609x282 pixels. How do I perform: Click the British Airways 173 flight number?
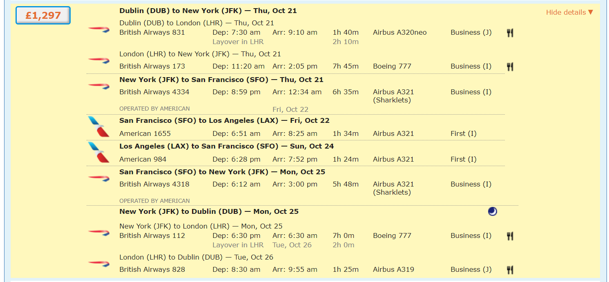[152, 66]
